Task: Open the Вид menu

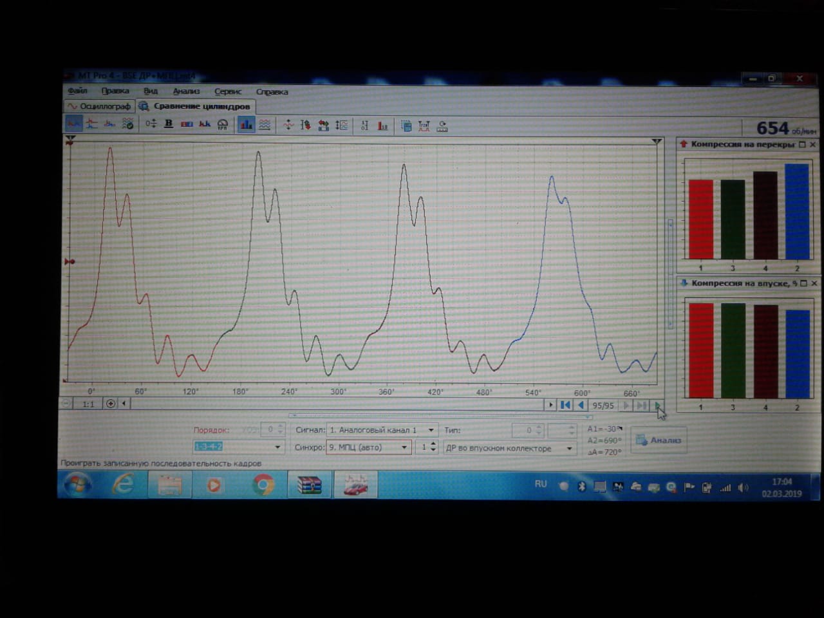Action: pyautogui.click(x=151, y=91)
